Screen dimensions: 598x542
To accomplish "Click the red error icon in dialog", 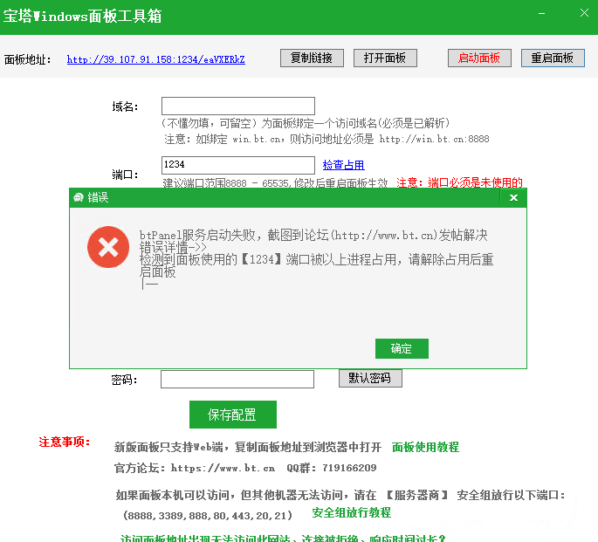I will pyautogui.click(x=108, y=247).
